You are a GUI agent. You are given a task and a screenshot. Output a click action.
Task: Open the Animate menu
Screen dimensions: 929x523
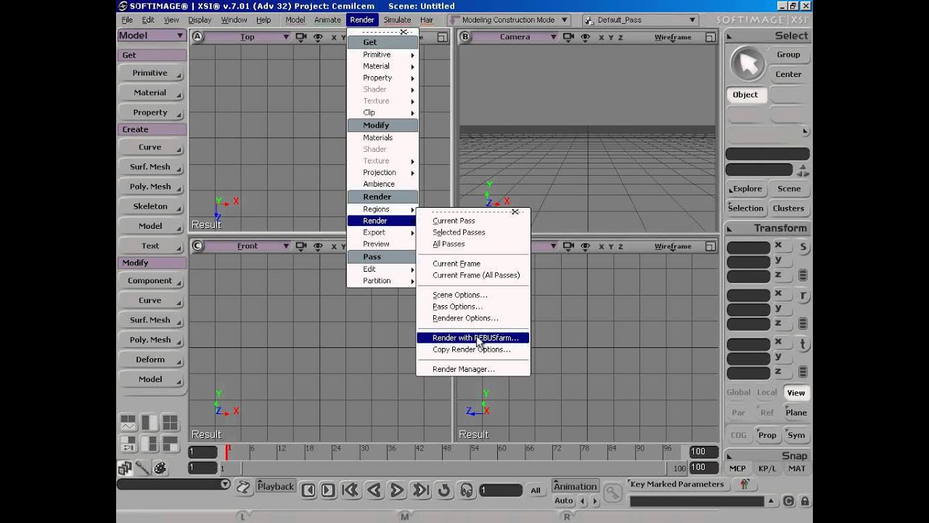point(327,20)
